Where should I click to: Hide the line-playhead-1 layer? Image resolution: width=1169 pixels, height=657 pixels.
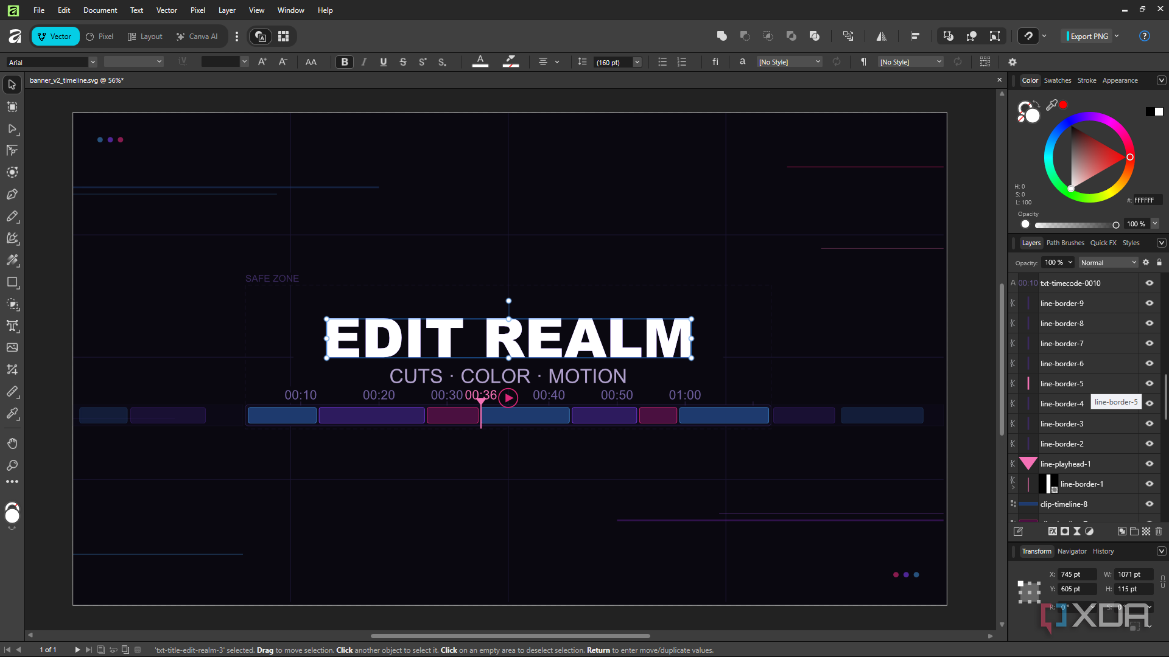(1150, 464)
